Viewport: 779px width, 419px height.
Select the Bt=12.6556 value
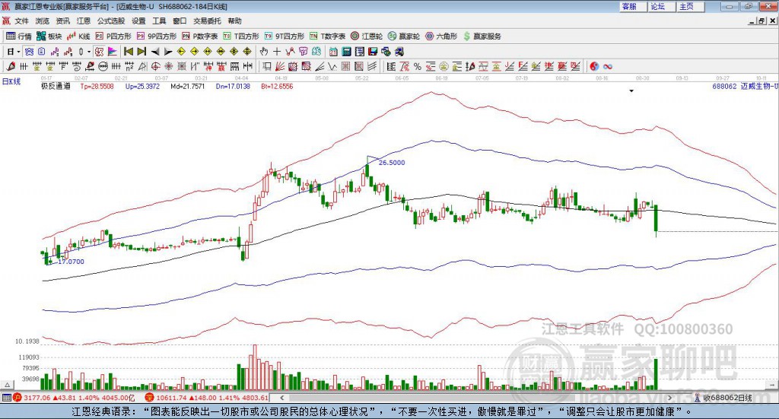277,87
